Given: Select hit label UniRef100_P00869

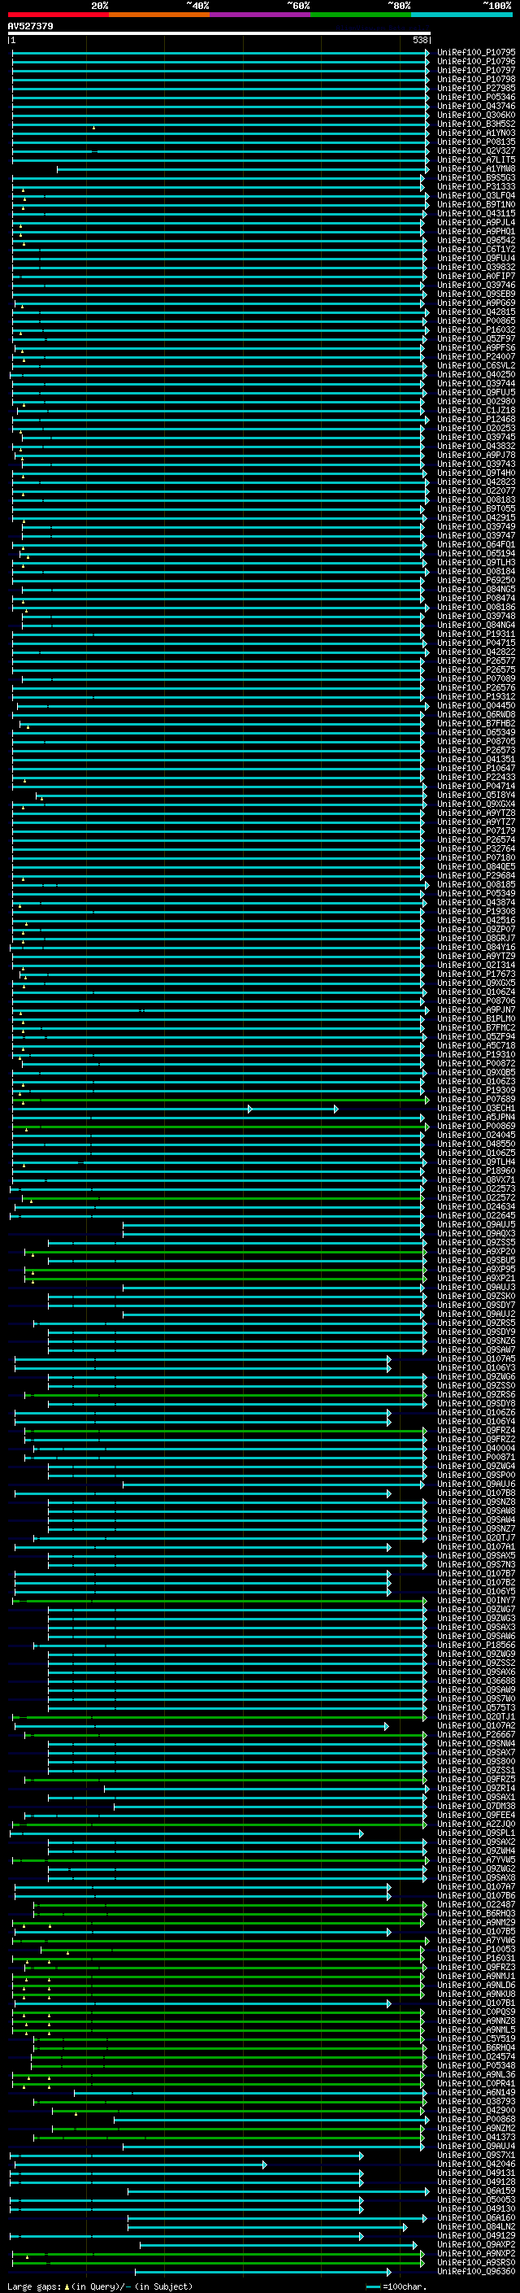Looking at the screenshot, I should 476,1126.
